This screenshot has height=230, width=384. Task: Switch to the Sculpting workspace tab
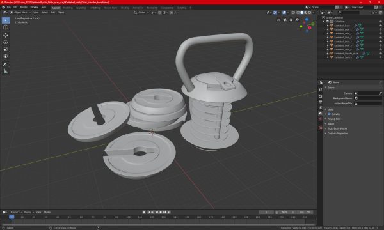pyautogui.click(x=81, y=8)
